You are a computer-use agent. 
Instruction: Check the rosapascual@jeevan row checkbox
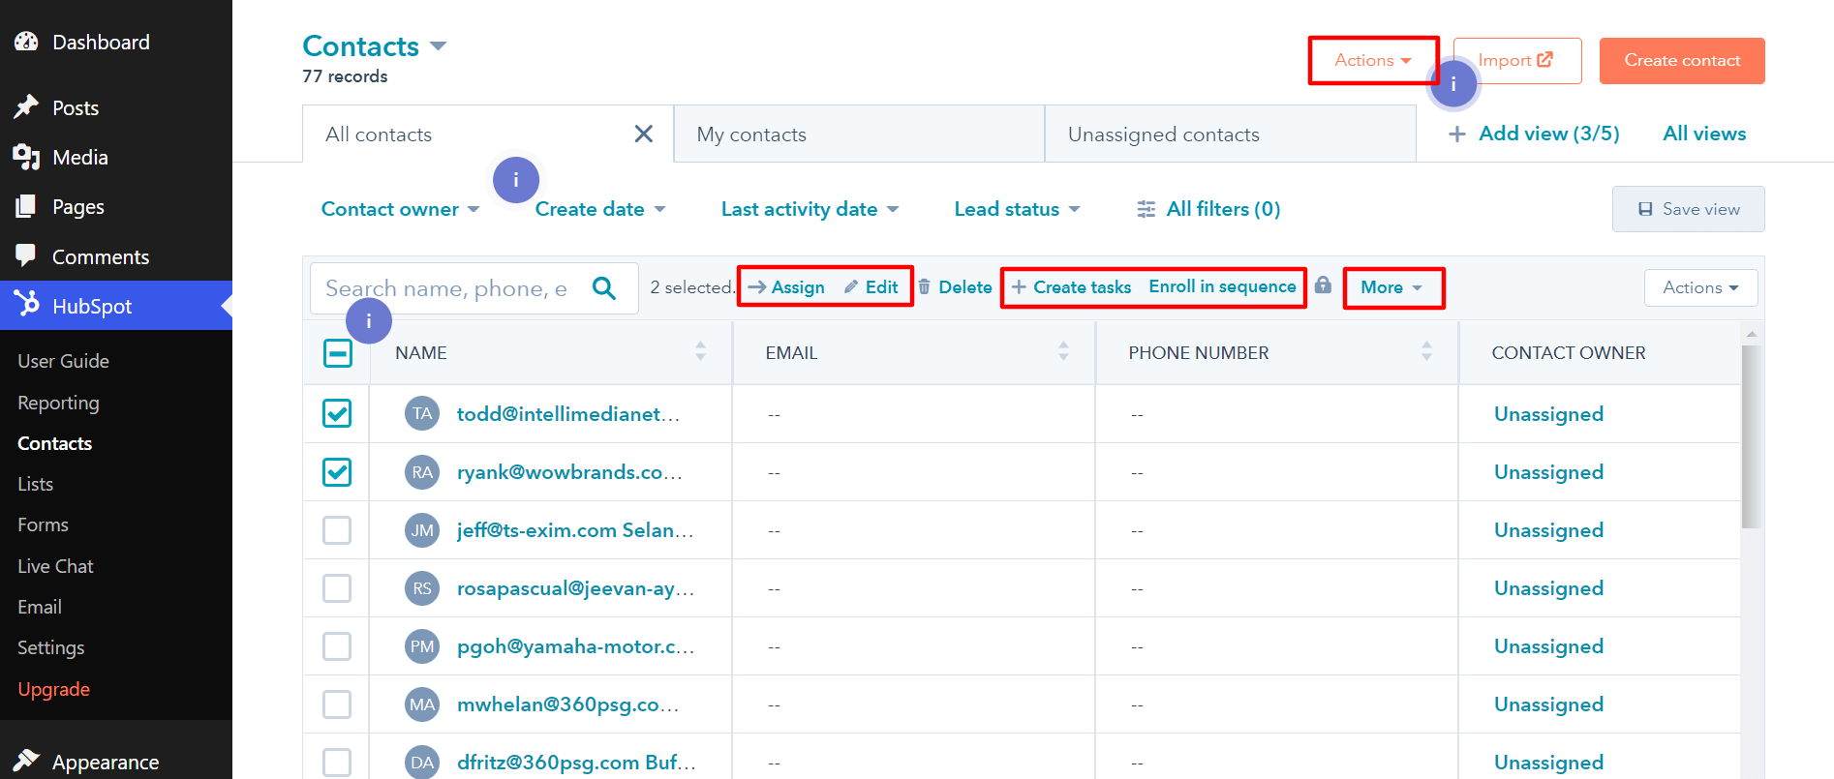coord(337,588)
